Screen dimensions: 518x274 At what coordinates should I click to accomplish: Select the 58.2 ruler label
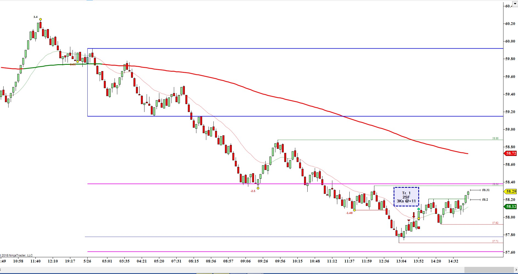485,200
